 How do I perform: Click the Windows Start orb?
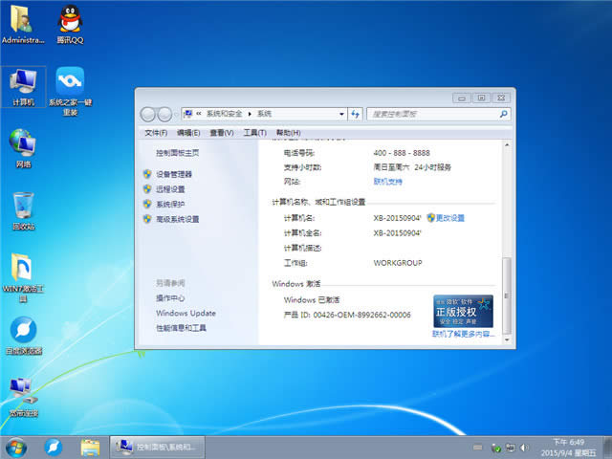16,447
